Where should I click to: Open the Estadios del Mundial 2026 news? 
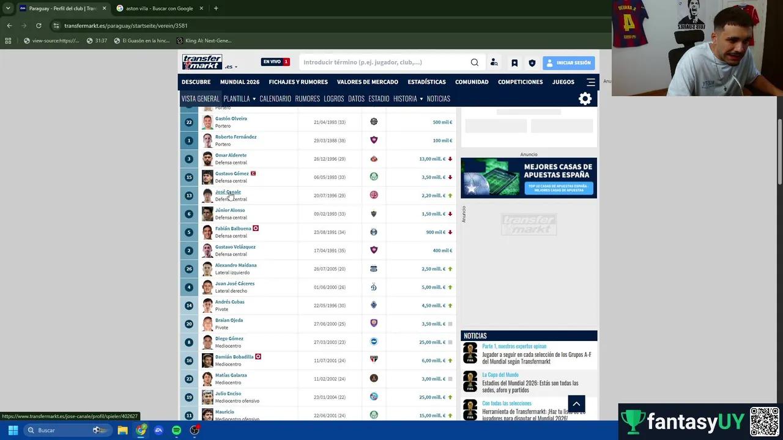530,386
